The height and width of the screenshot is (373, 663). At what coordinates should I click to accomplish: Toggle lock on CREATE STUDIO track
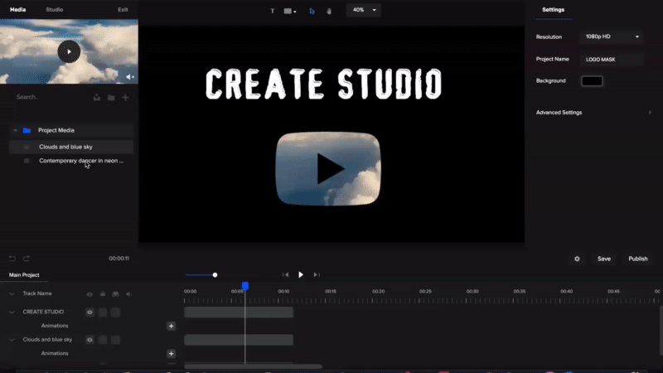pyautogui.click(x=103, y=312)
